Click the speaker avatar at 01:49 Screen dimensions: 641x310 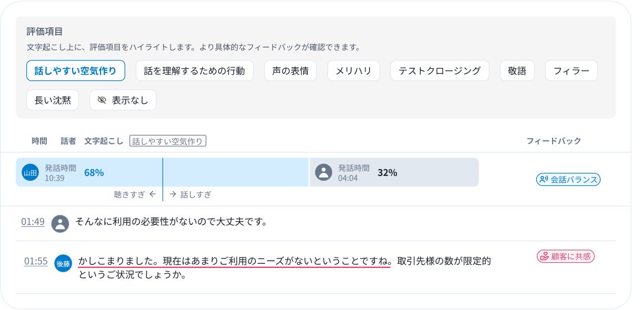click(61, 223)
